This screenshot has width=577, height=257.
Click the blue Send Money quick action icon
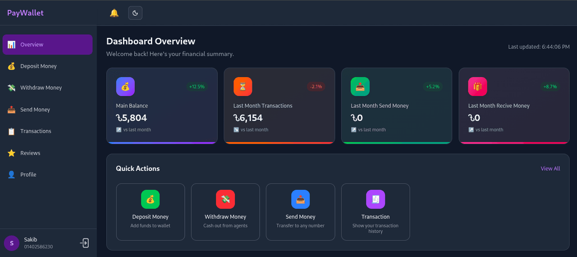coord(300,199)
